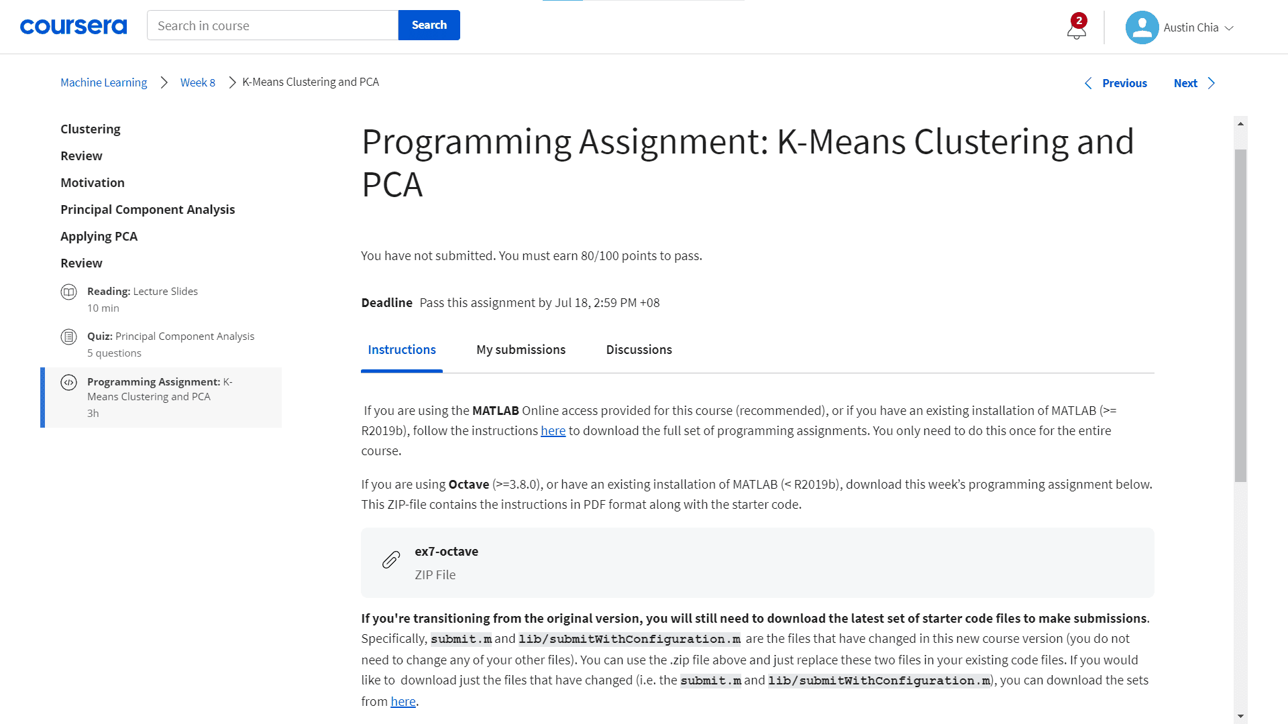Click the paperclip icon on the ex7-octave attachment
Screen dimensions: 1288x724
(390, 560)
